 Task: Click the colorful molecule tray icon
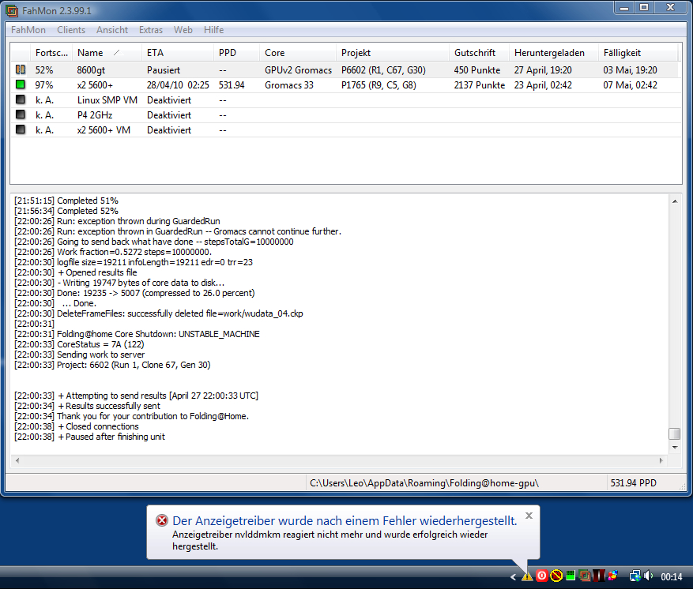click(x=612, y=576)
